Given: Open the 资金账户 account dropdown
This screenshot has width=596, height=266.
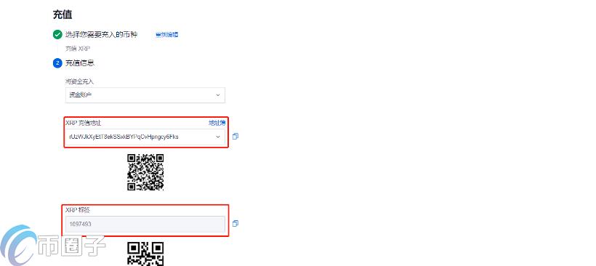Looking at the screenshot, I should click(x=145, y=95).
